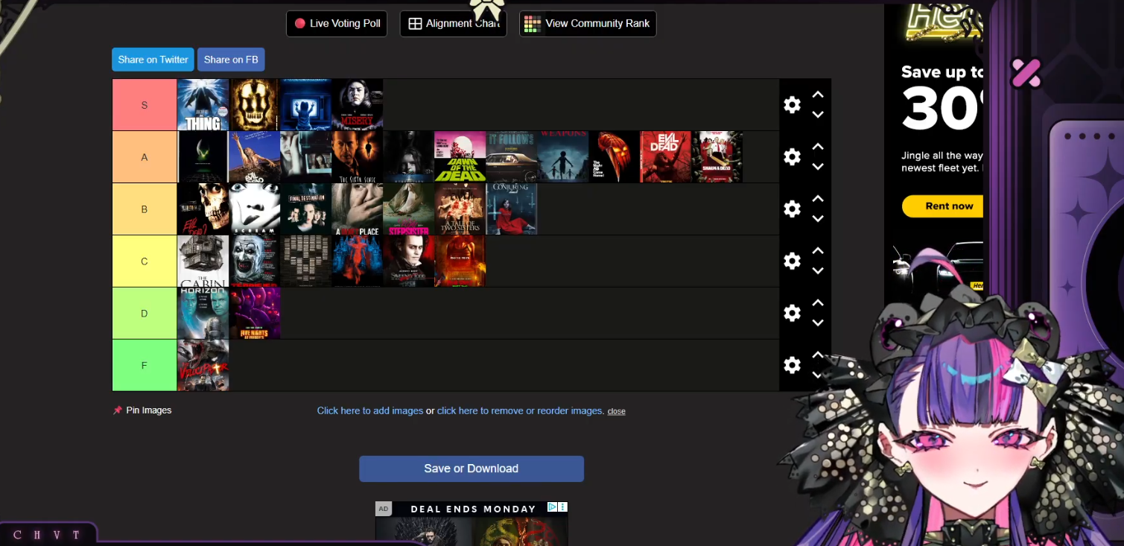The height and width of the screenshot is (546, 1124).
Task: Open settings gear for A tier row
Action: click(792, 157)
